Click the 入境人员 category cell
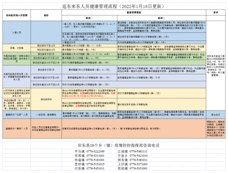 [x=17, y=33]
